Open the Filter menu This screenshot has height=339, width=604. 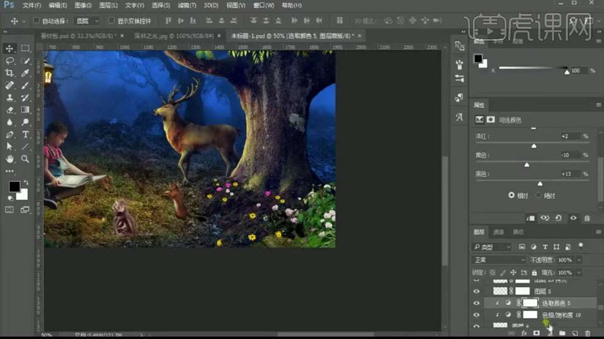(x=187, y=5)
